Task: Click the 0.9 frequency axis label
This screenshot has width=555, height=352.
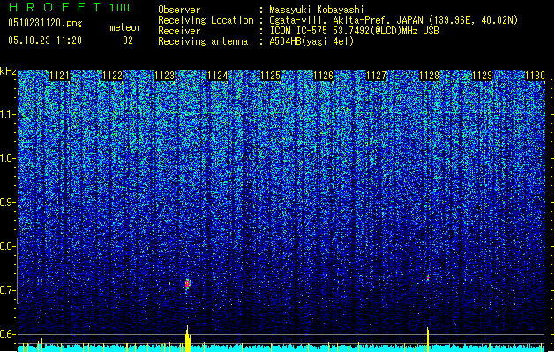Action: tap(7, 202)
